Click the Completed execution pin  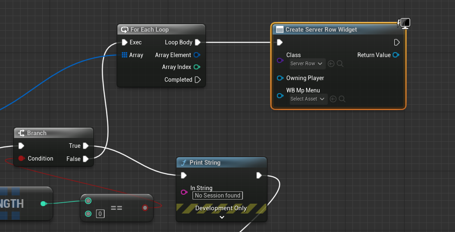198,80
